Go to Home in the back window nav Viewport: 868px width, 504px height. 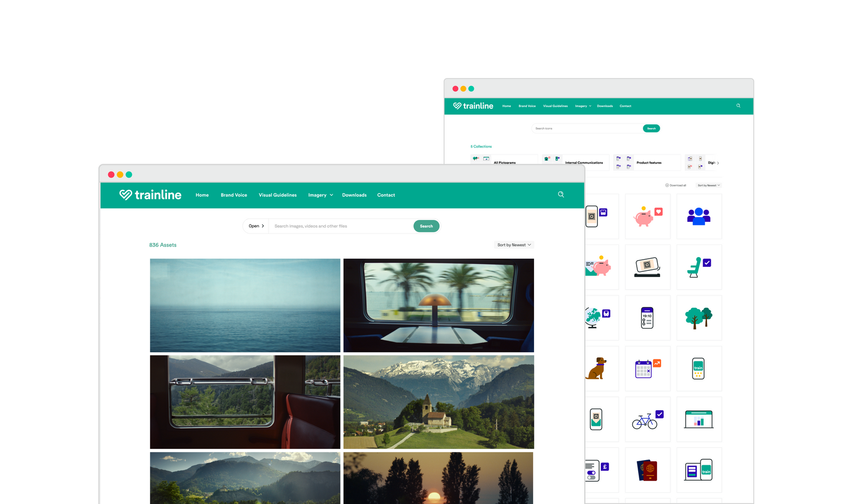tap(507, 106)
